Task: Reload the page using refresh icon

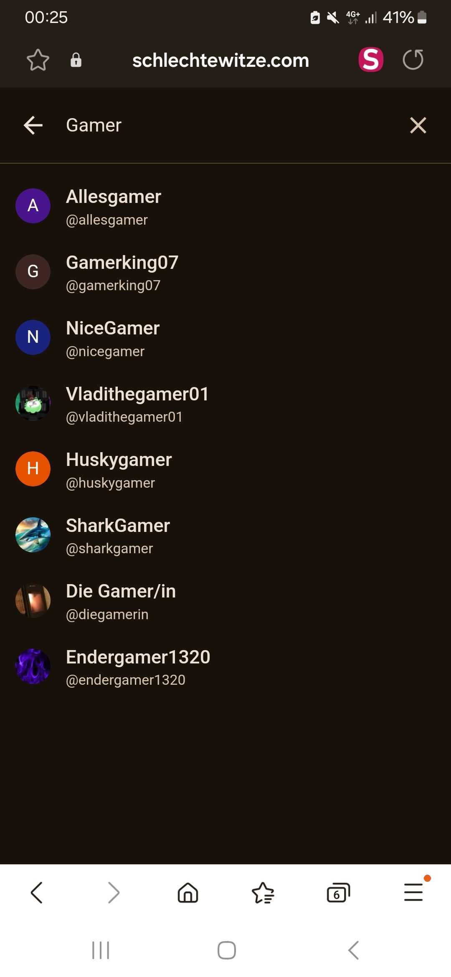Action: [413, 60]
